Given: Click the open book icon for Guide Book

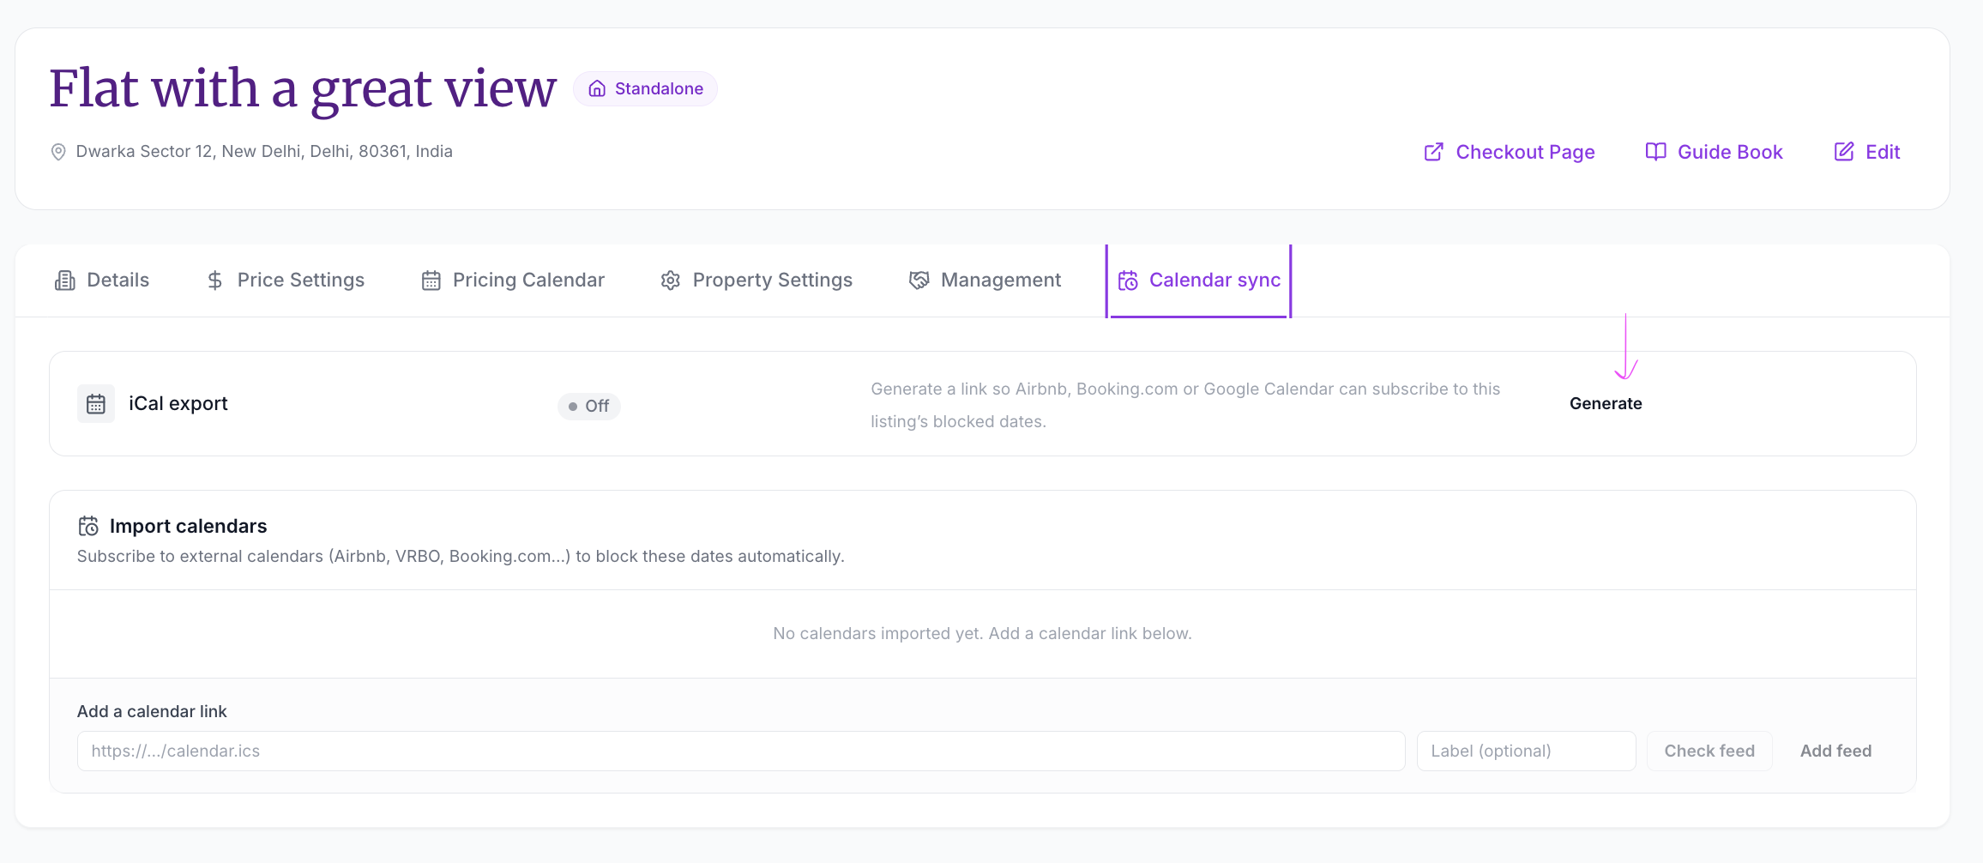Looking at the screenshot, I should pyautogui.click(x=1655, y=152).
